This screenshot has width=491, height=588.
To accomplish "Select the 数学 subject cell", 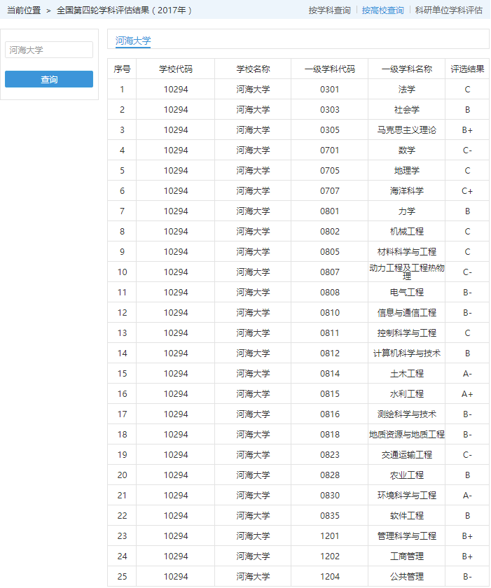I will pos(407,150).
